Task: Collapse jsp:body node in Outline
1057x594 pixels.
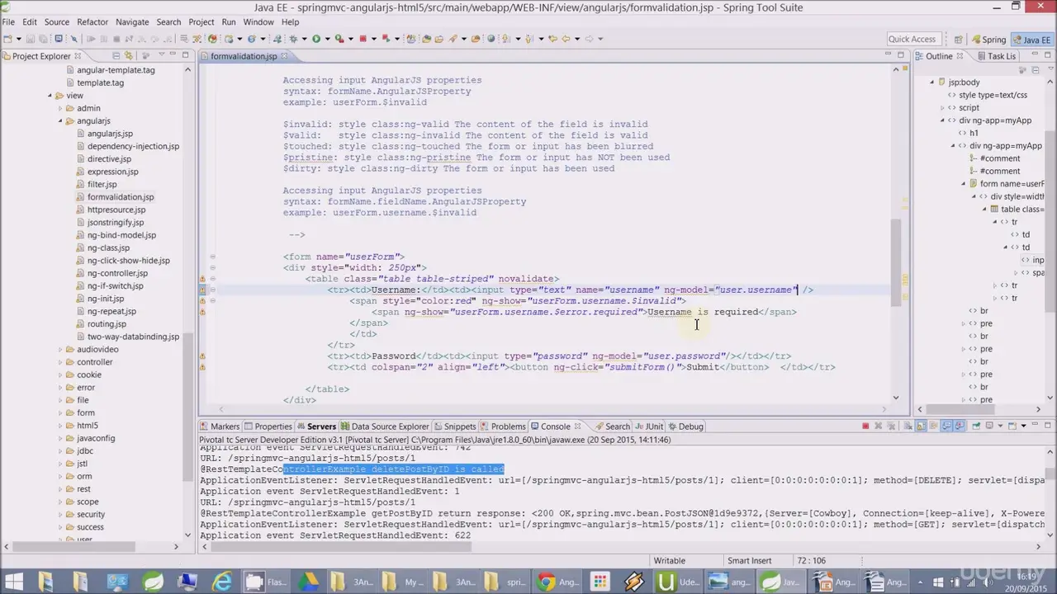Action: (x=931, y=82)
